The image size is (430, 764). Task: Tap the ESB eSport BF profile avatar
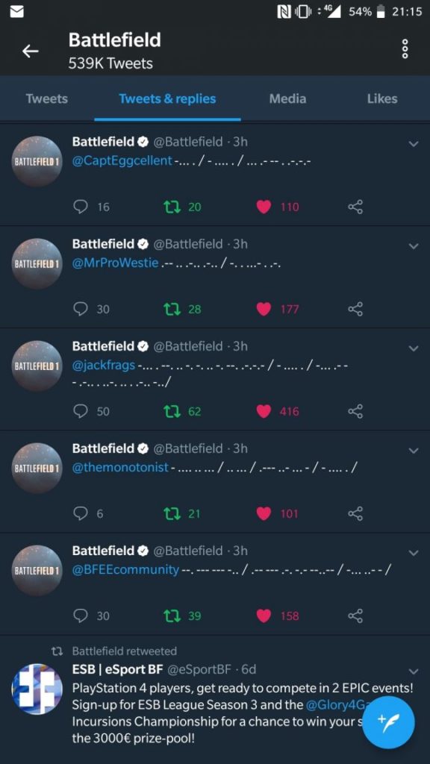[37, 689]
